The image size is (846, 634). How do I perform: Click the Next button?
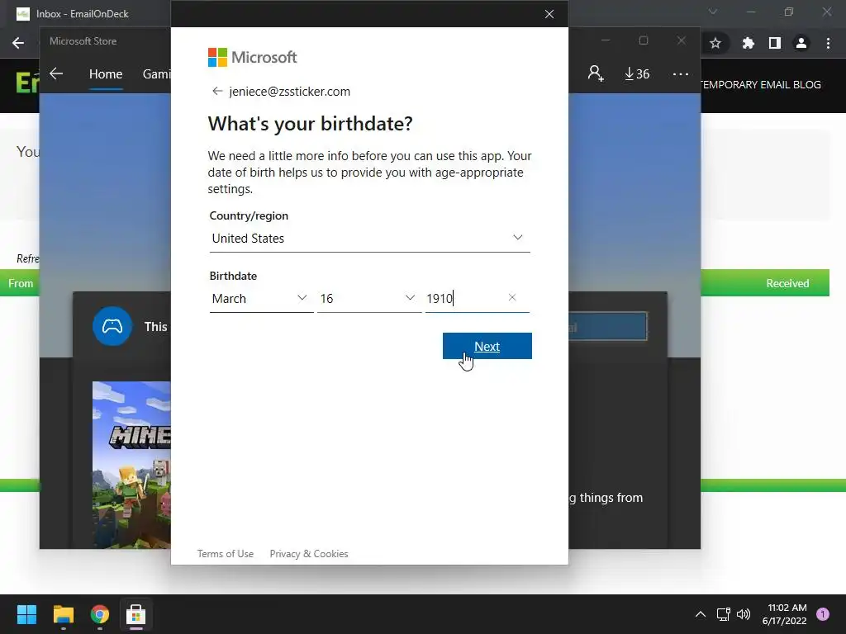point(487,346)
